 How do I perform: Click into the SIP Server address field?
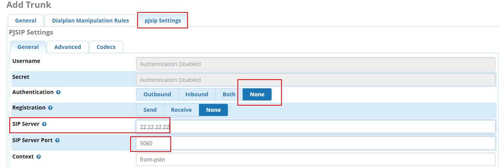[316, 127]
